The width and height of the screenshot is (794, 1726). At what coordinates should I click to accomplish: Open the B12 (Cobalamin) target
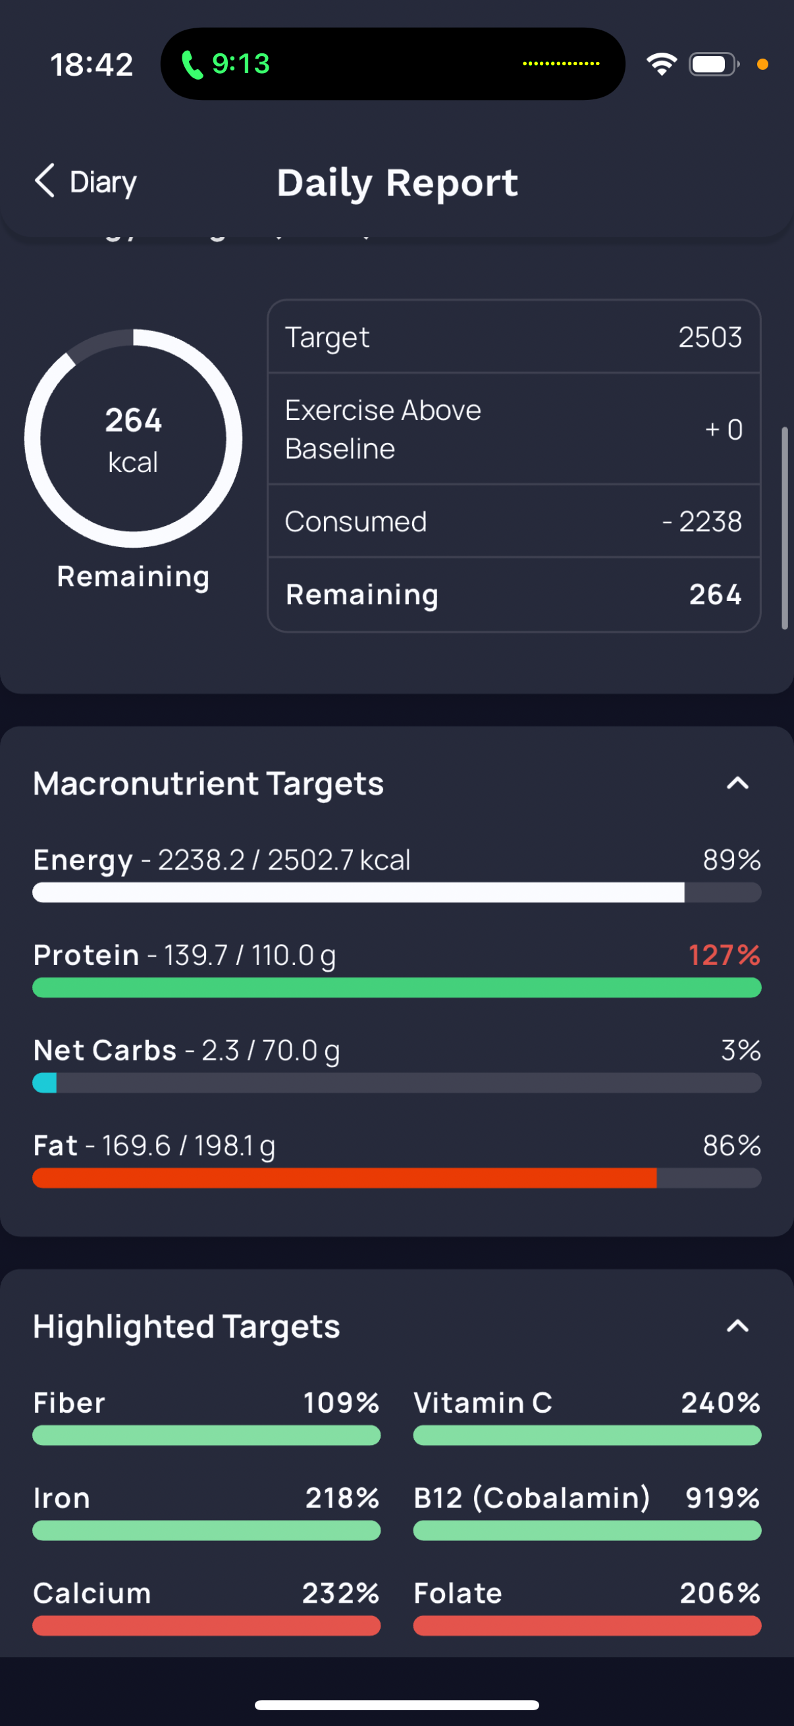pos(587,1511)
